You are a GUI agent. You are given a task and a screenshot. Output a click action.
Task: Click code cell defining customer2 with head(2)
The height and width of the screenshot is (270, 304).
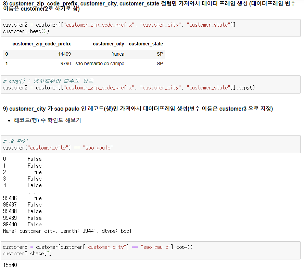[150, 28]
